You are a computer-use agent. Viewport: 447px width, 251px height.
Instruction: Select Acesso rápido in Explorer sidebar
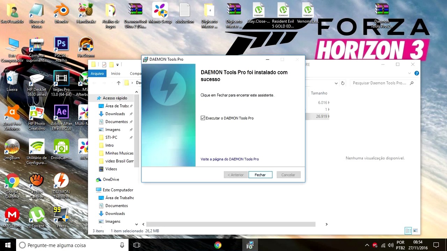tap(115, 98)
